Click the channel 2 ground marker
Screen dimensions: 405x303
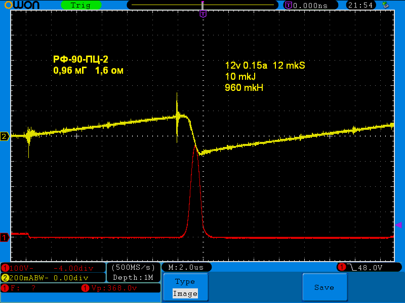(5, 136)
